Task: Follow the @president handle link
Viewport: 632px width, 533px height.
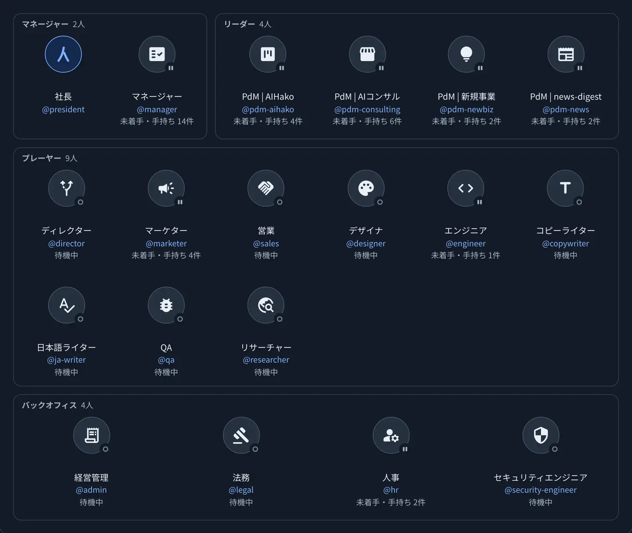Action: pos(63,109)
